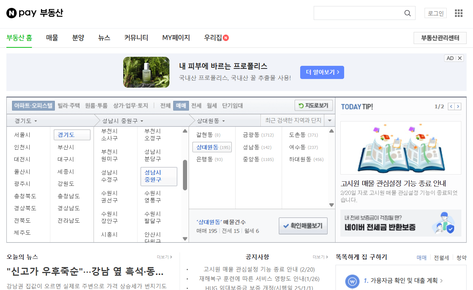Select 월세 transaction type filter

tap(212, 106)
